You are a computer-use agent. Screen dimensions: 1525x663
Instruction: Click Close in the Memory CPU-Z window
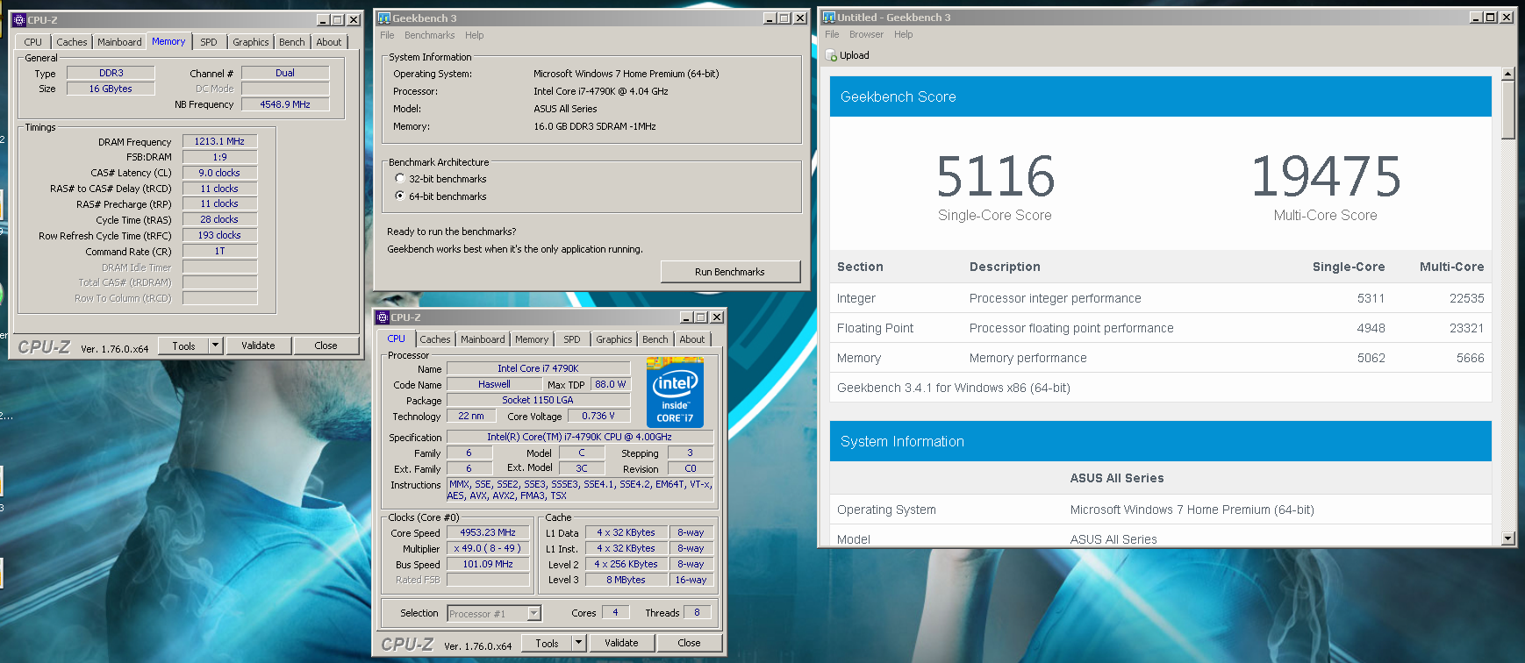tap(326, 346)
